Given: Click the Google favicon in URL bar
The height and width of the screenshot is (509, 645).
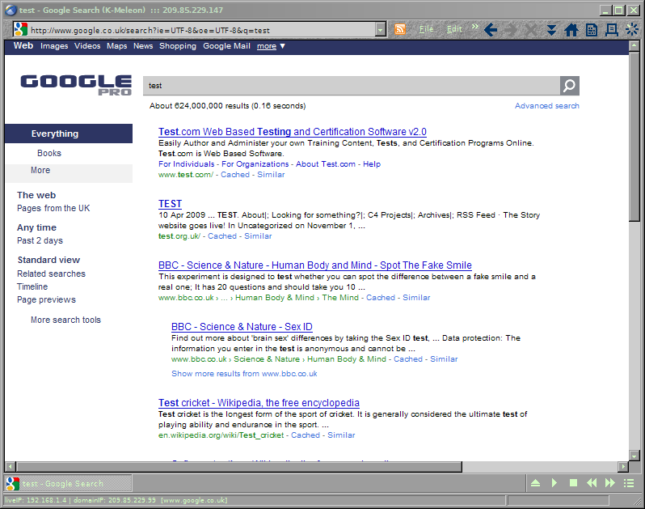Looking at the screenshot, I should (x=20, y=30).
